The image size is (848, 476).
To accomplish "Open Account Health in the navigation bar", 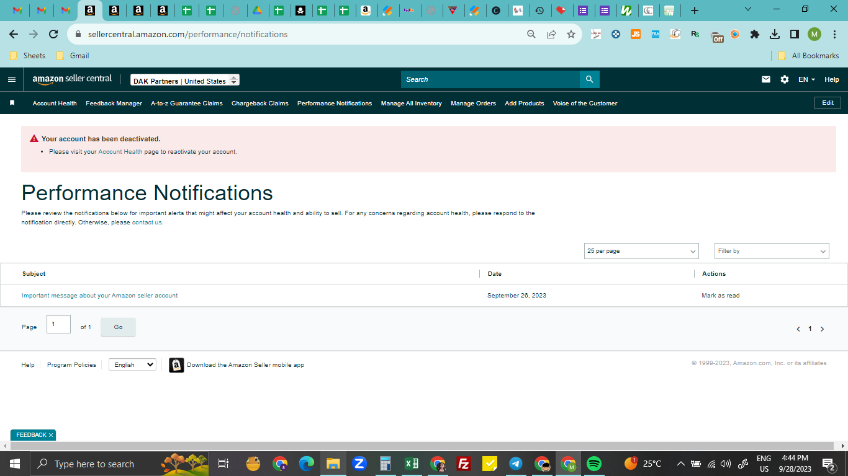I will pyautogui.click(x=55, y=104).
